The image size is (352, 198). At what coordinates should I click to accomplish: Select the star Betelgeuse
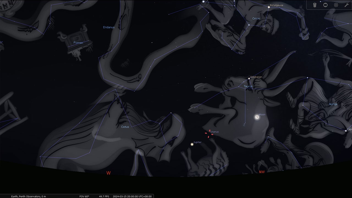pyautogui.click(x=269, y=7)
